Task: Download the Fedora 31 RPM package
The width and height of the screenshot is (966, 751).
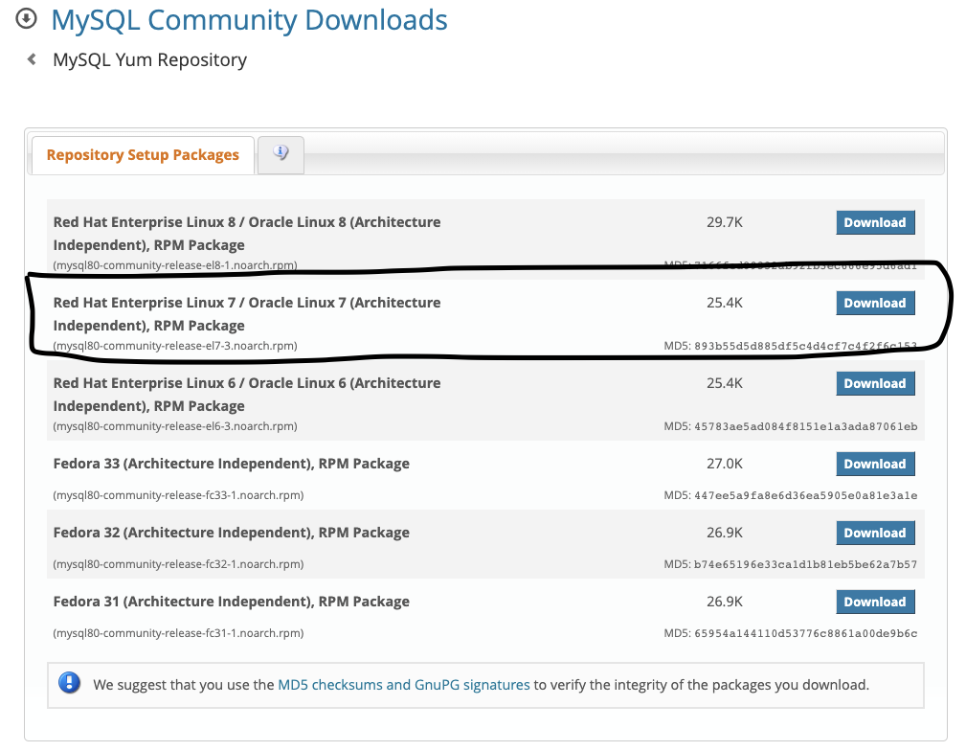Action: 875,602
